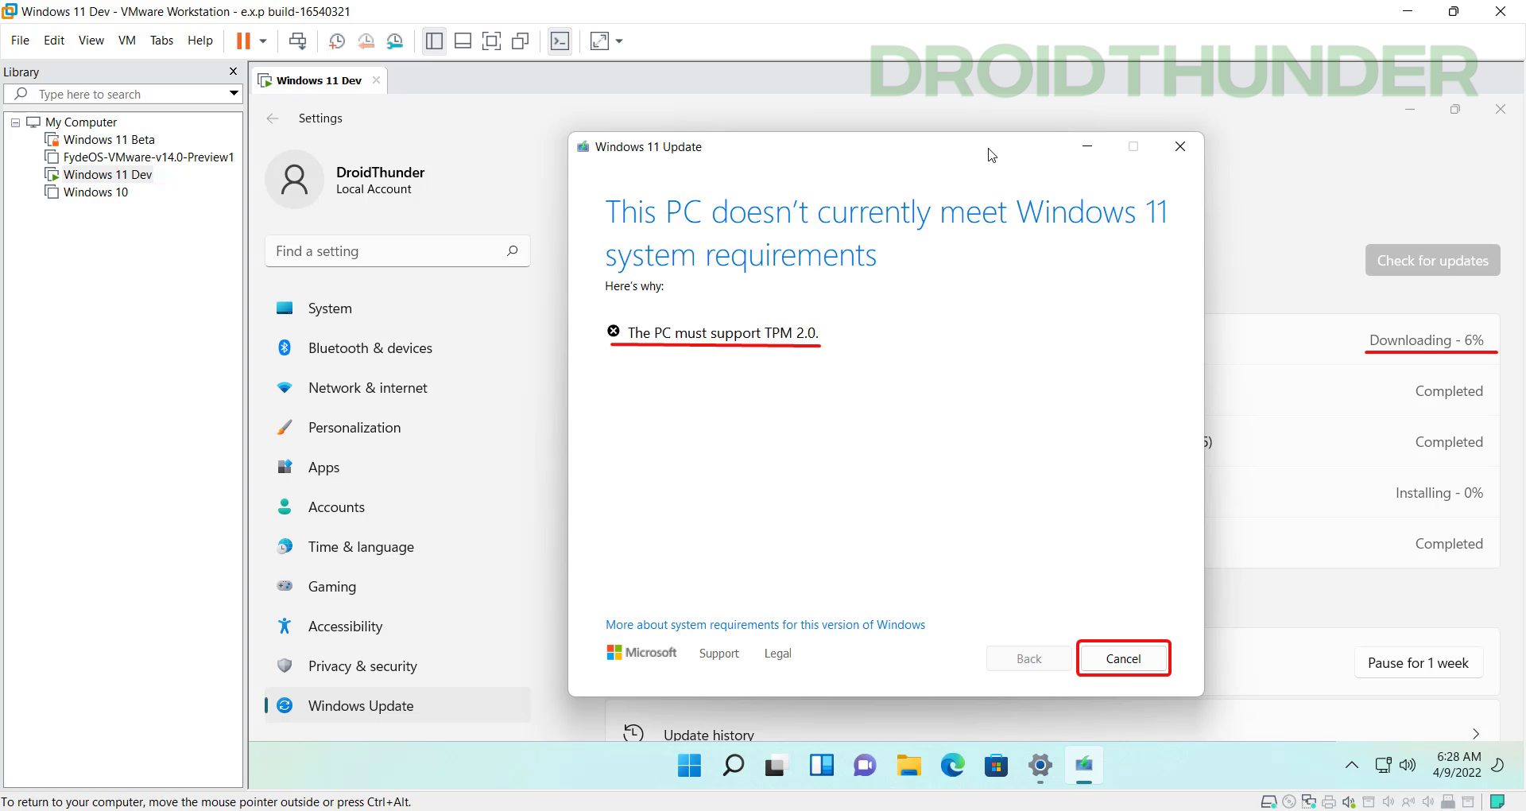Screen dimensions: 1526x811
Task: Click the Support link in update dialog
Action: tap(719, 654)
